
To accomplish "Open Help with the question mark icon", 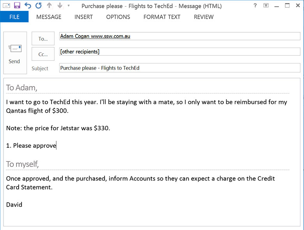I will click(255, 5).
